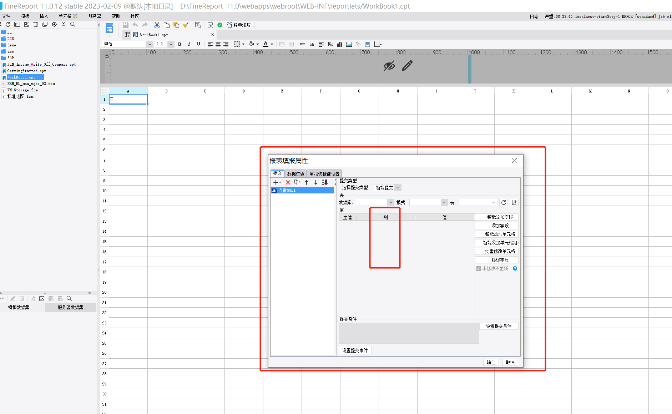Toggle italic formatting

click(189, 44)
